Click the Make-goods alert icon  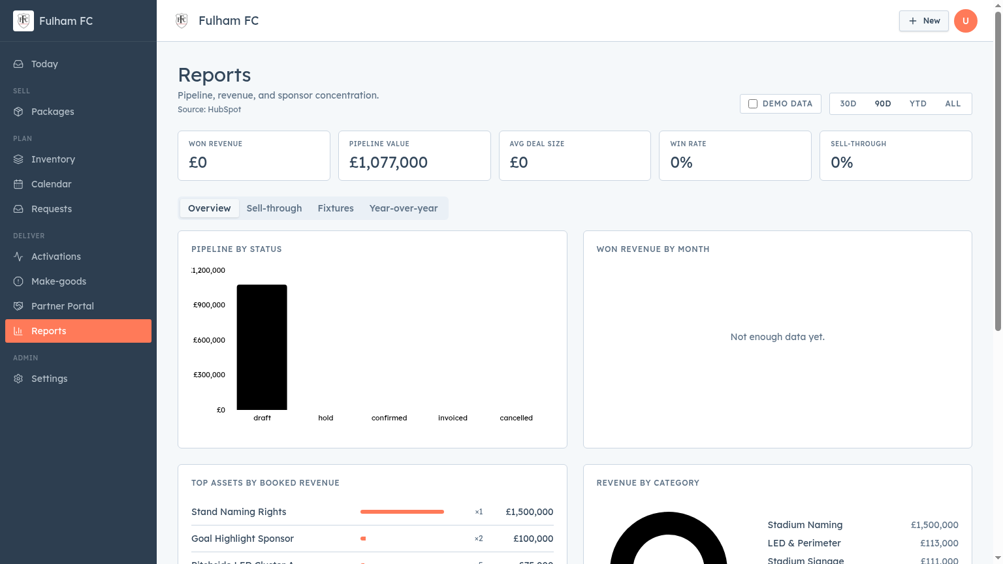coord(18,281)
